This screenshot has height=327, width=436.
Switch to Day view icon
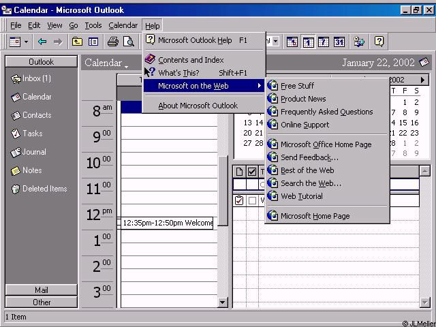point(308,42)
